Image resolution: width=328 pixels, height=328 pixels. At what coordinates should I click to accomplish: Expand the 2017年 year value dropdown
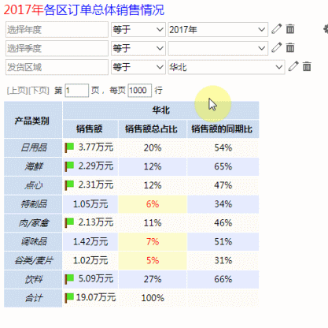[218, 29]
